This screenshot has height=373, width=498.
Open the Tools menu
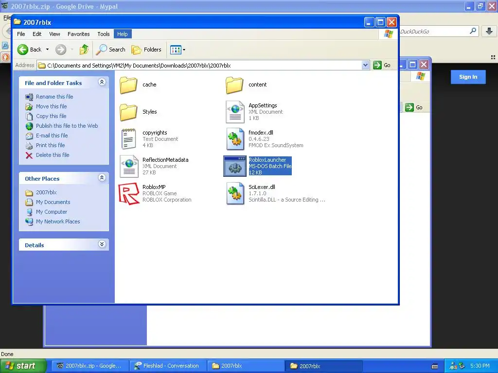pyautogui.click(x=104, y=34)
